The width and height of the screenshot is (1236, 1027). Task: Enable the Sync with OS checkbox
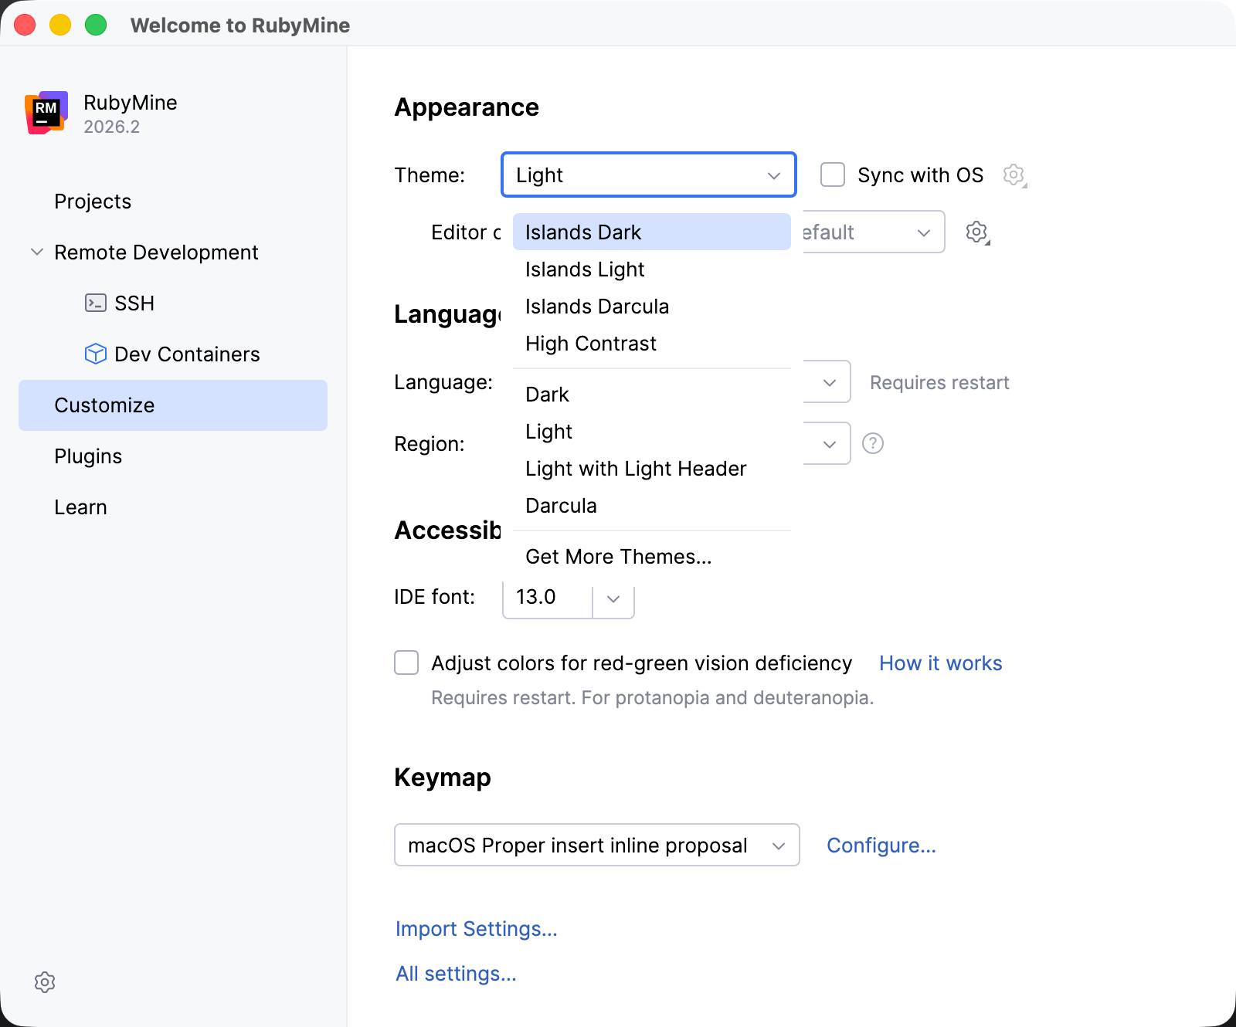pyautogui.click(x=833, y=175)
